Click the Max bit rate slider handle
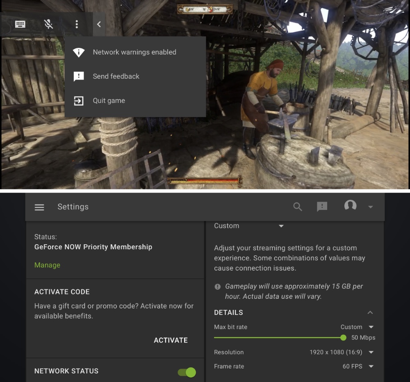The width and height of the screenshot is (410, 382). click(x=343, y=338)
